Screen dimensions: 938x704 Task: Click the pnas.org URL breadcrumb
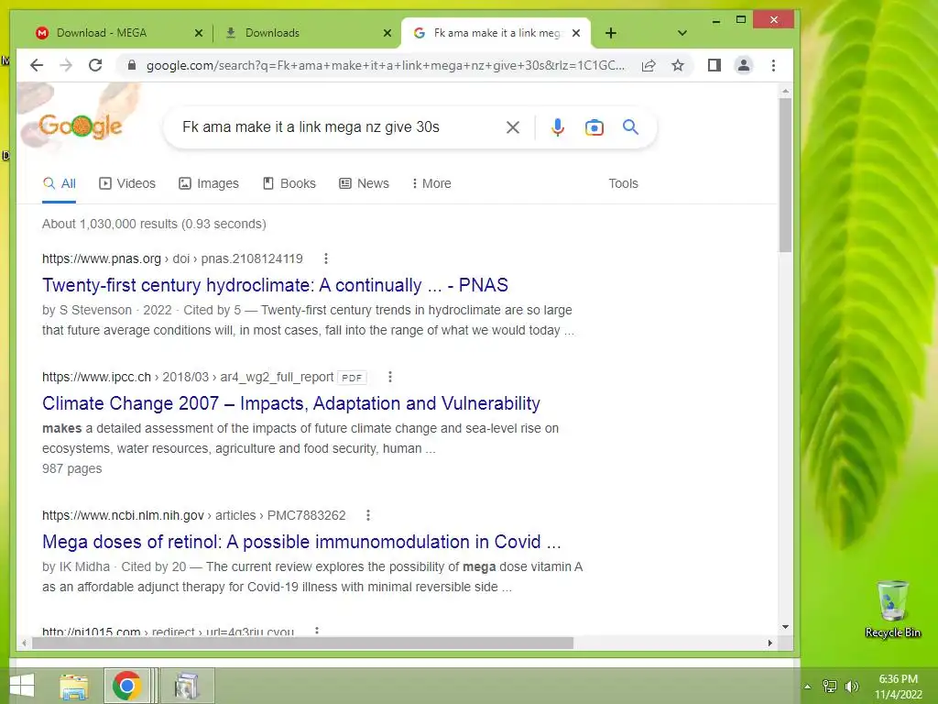[172, 258]
